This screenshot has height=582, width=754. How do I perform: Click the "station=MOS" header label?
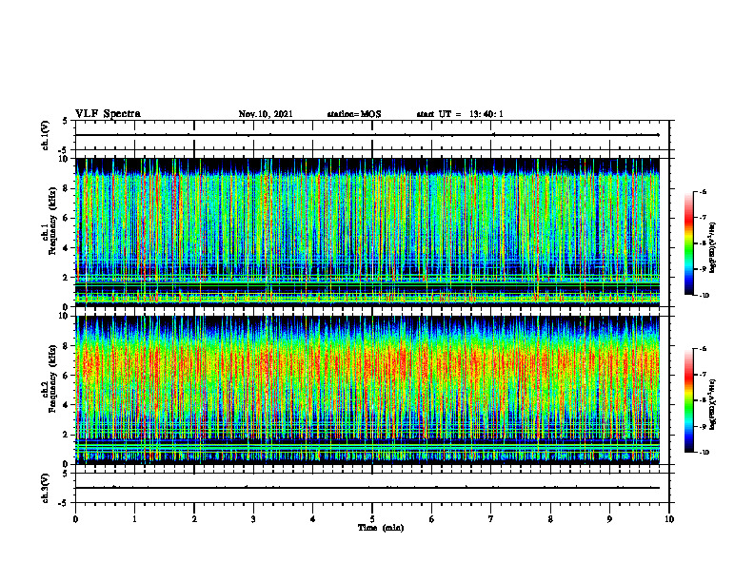click(x=354, y=114)
